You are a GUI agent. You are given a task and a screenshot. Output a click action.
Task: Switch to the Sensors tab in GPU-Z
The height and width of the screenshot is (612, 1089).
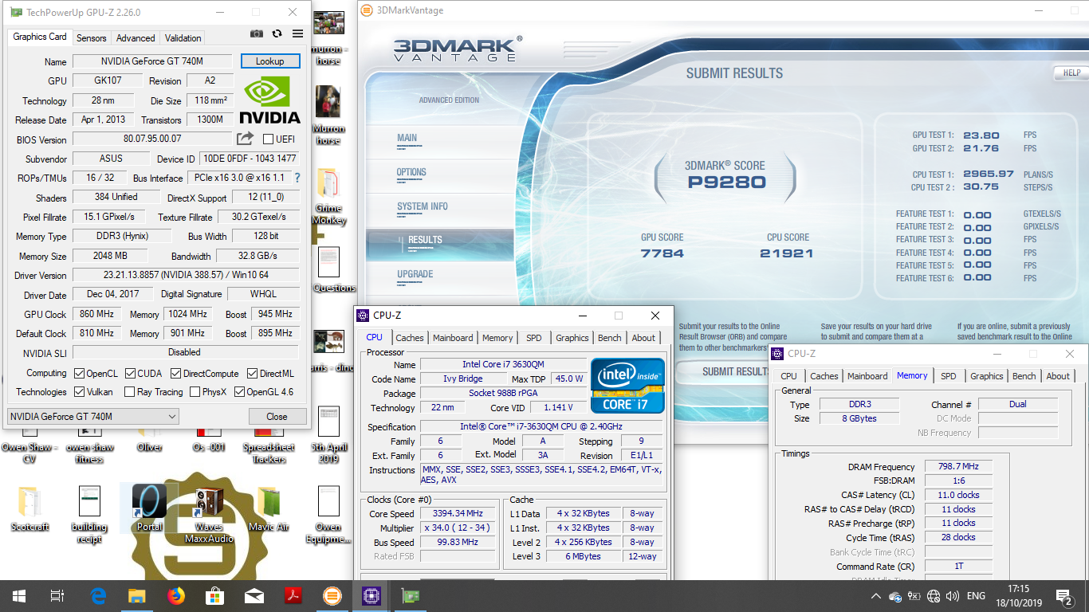(x=91, y=37)
